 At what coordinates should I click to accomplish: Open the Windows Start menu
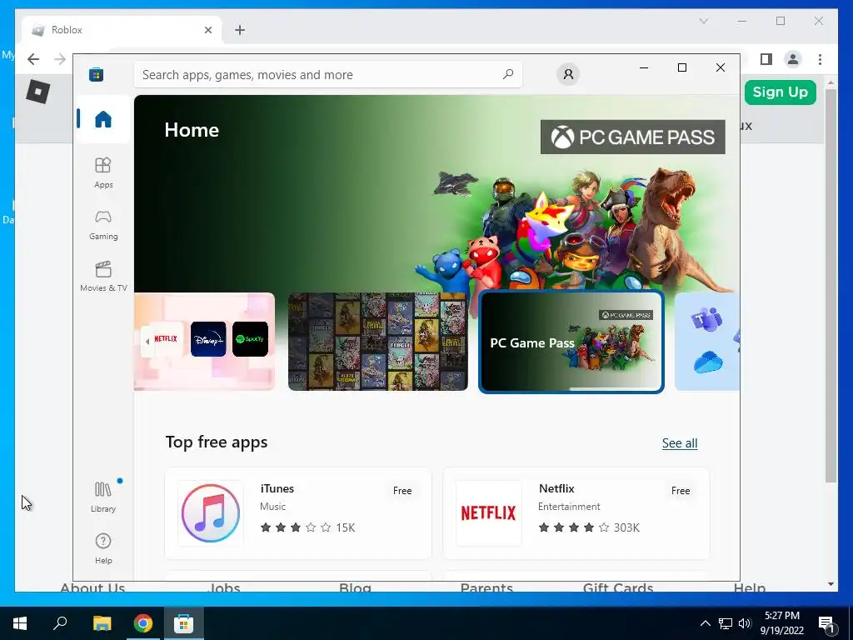click(x=20, y=623)
